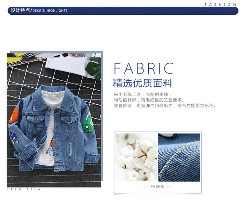Viewport: 244px width, 205px height.
Task: Click the line starting '穿着舒适，更富弹性'
Action: coord(165,106)
